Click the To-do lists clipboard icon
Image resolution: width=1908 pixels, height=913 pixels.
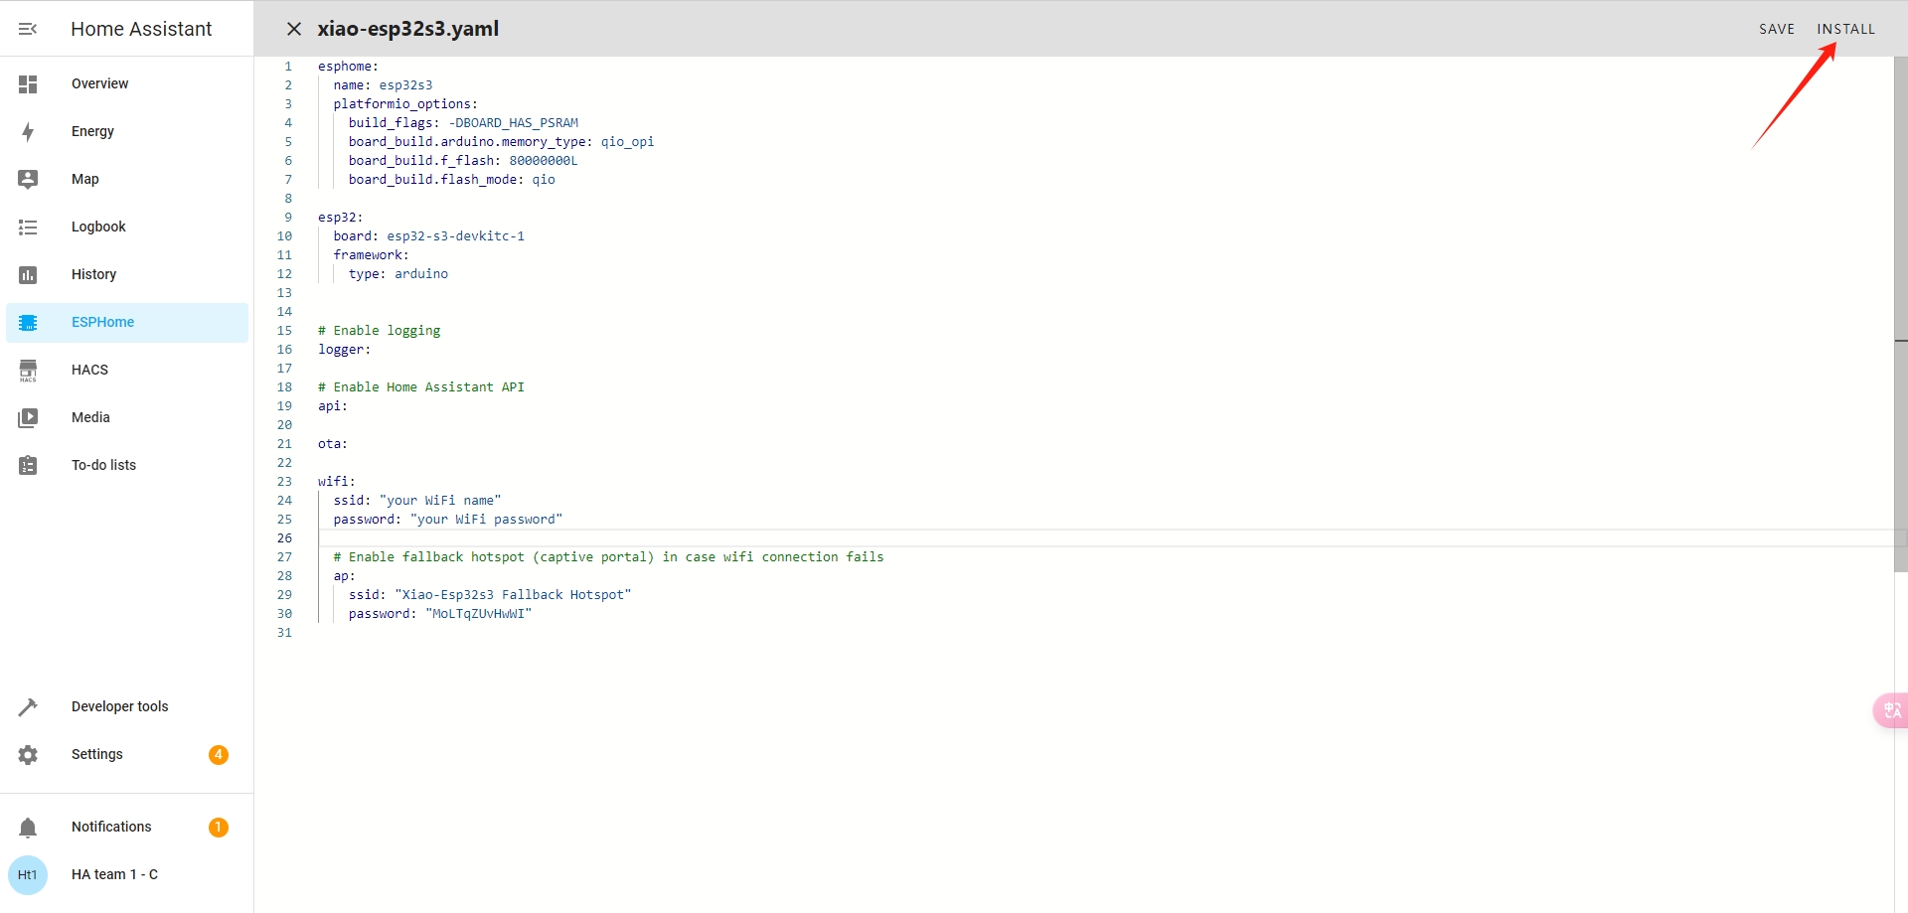click(28, 465)
